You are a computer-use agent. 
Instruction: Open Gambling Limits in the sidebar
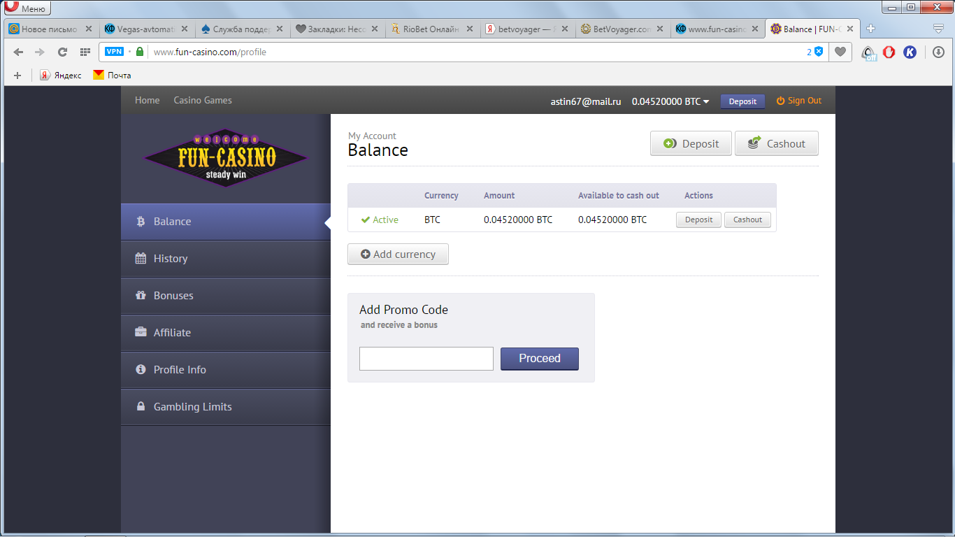[x=226, y=407]
